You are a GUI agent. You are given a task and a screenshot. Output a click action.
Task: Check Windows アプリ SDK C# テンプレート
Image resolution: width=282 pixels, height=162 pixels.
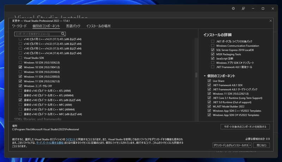coord(213,63)
